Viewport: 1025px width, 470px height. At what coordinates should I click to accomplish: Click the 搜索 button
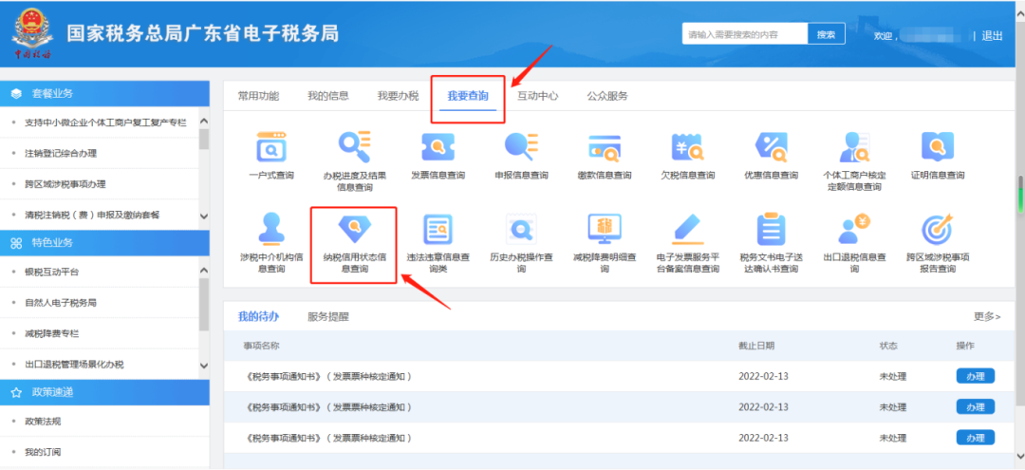pyautogui.click(x=827, y=34)
